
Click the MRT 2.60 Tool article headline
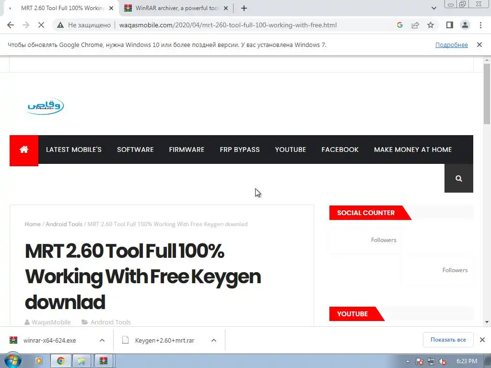[x=143, y=276]
